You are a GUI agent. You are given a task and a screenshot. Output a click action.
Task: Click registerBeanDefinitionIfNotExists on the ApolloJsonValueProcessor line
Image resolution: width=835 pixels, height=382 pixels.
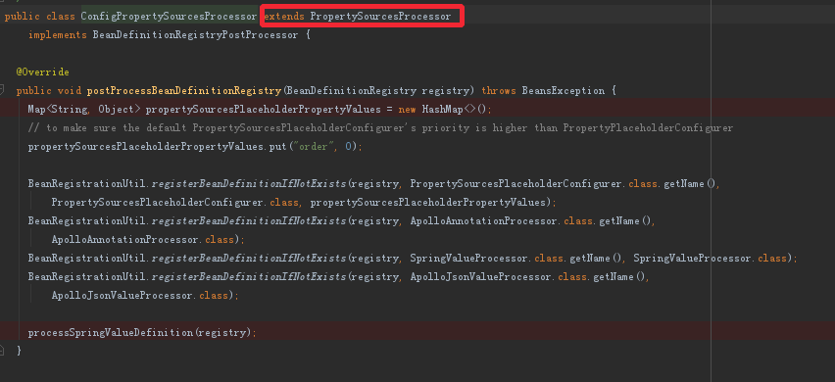249,276
